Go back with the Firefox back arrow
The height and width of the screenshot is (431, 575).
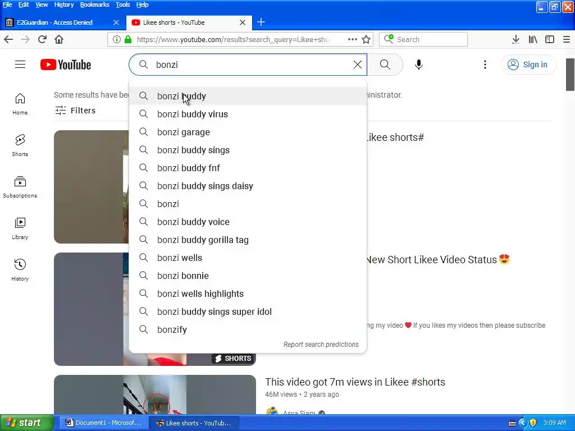pyautogui.click(x=8, y=39)
